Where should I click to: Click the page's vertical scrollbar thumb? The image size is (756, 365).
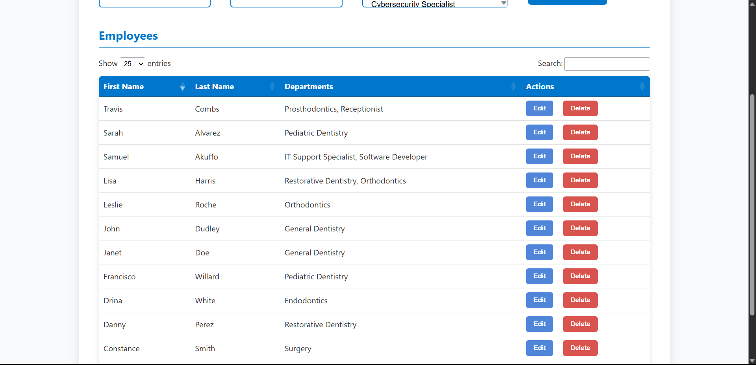[x=752, y=204]
